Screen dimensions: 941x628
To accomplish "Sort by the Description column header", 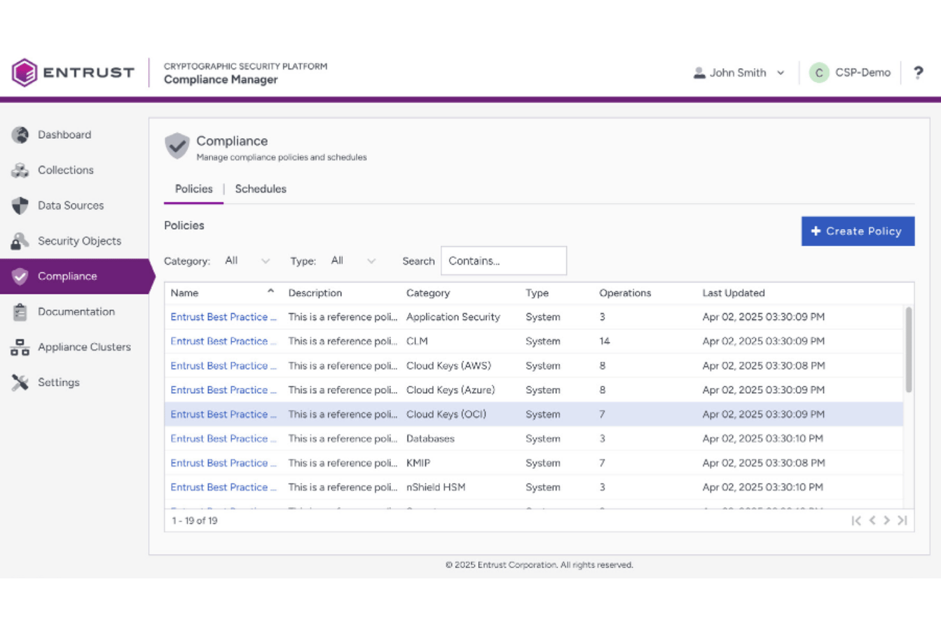I will pyautogui.click(x=315, y=293).
